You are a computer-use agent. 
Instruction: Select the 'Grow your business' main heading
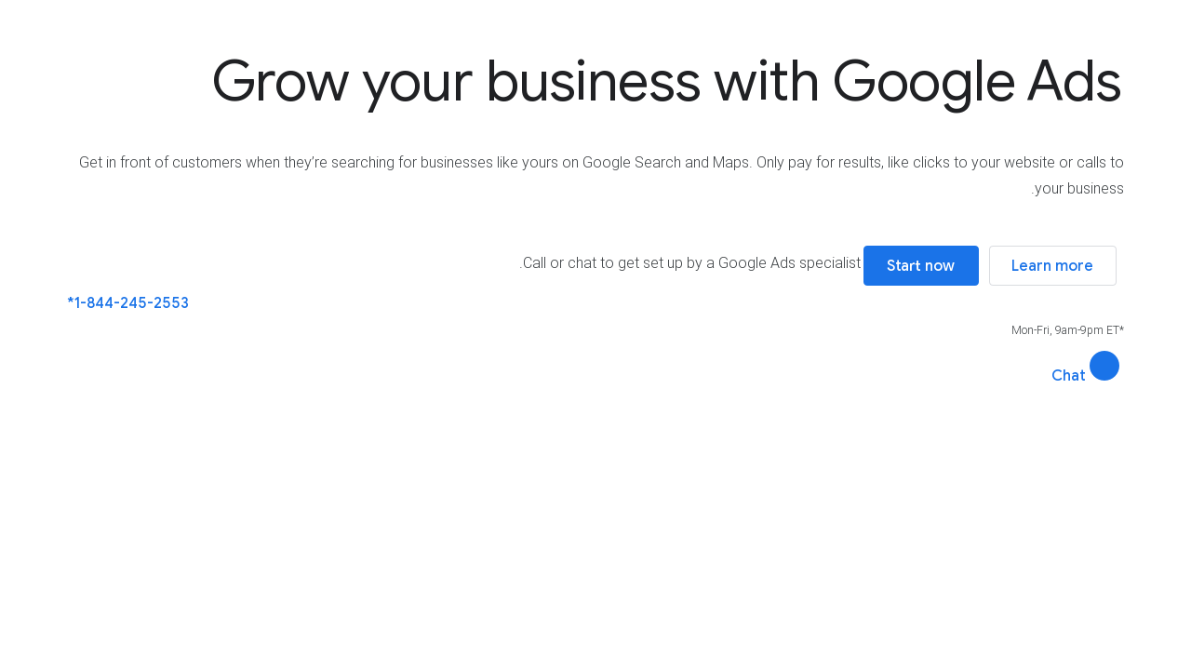[666, 81]
